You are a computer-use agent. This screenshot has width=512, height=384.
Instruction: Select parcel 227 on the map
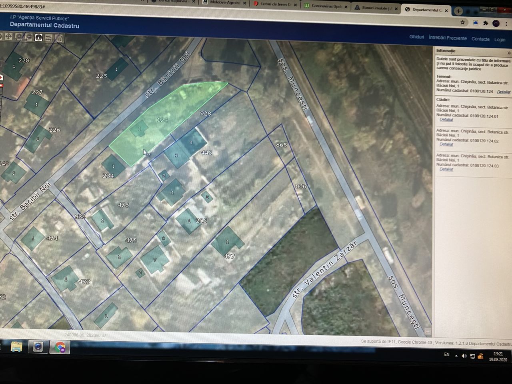(x=37, y=92)
